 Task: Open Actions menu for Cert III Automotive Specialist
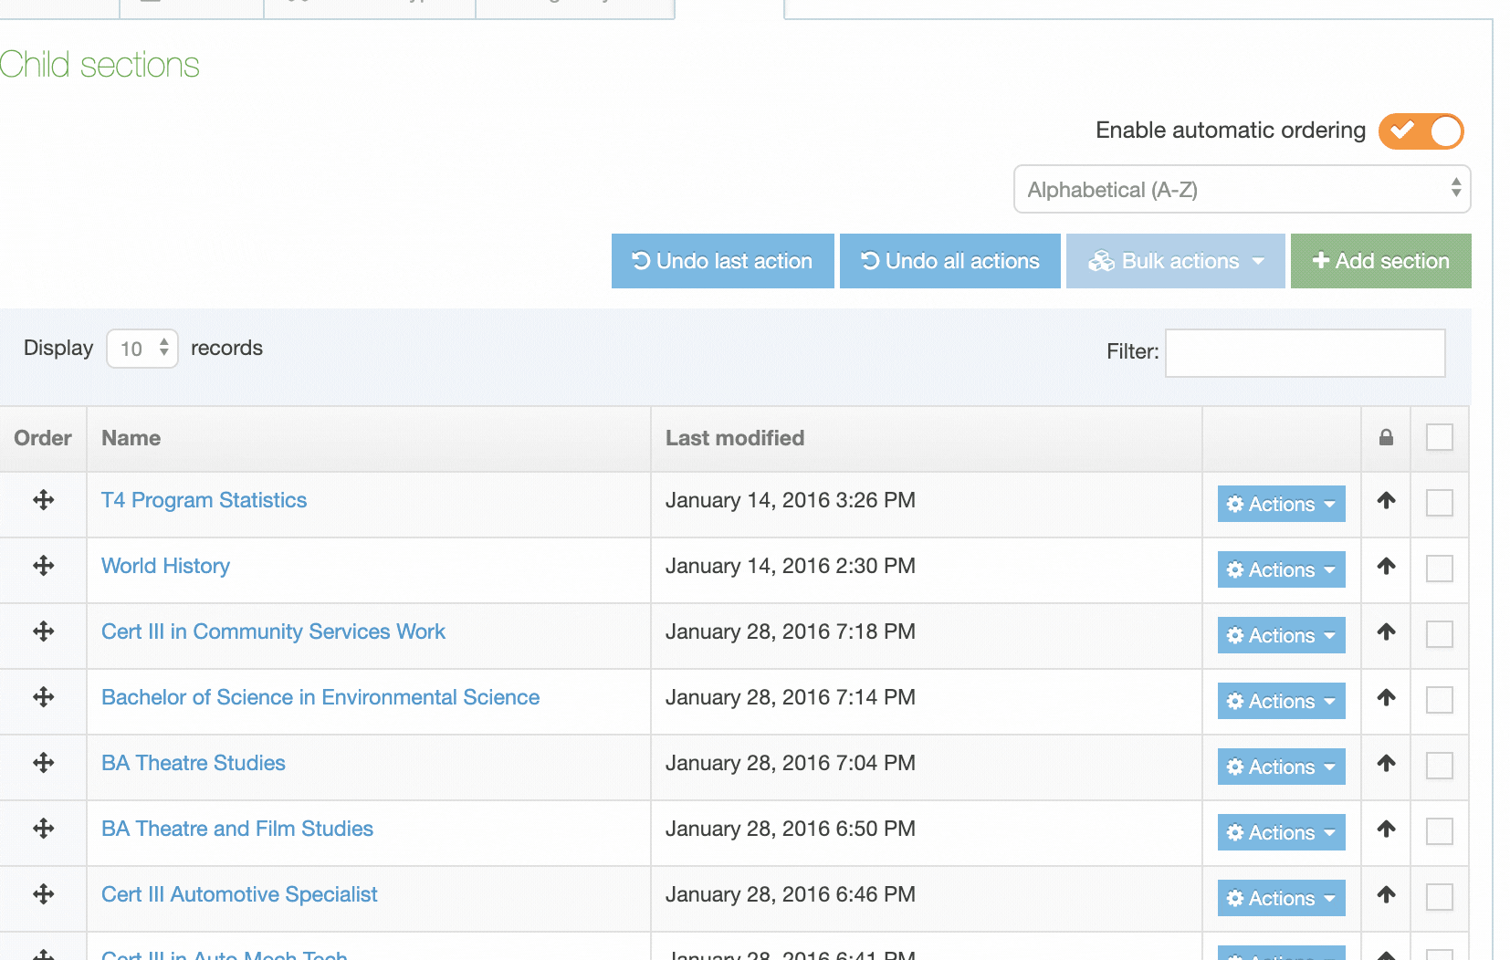pyautogui.click(x=1281, y=898)
